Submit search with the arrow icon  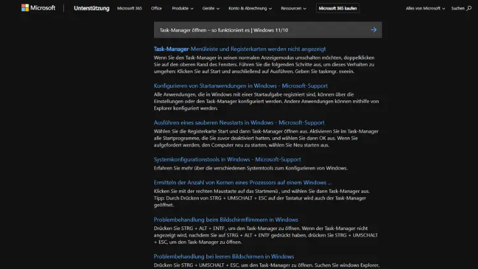(373, 30)
